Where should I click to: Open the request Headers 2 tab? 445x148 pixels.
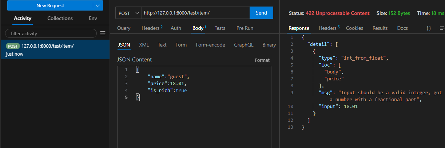click(152, 28)
